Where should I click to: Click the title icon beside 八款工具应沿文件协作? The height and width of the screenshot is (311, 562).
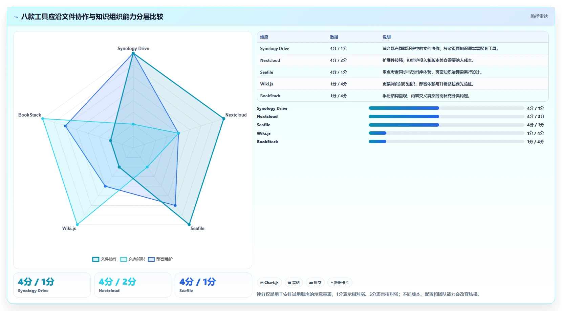pos(16,17)
